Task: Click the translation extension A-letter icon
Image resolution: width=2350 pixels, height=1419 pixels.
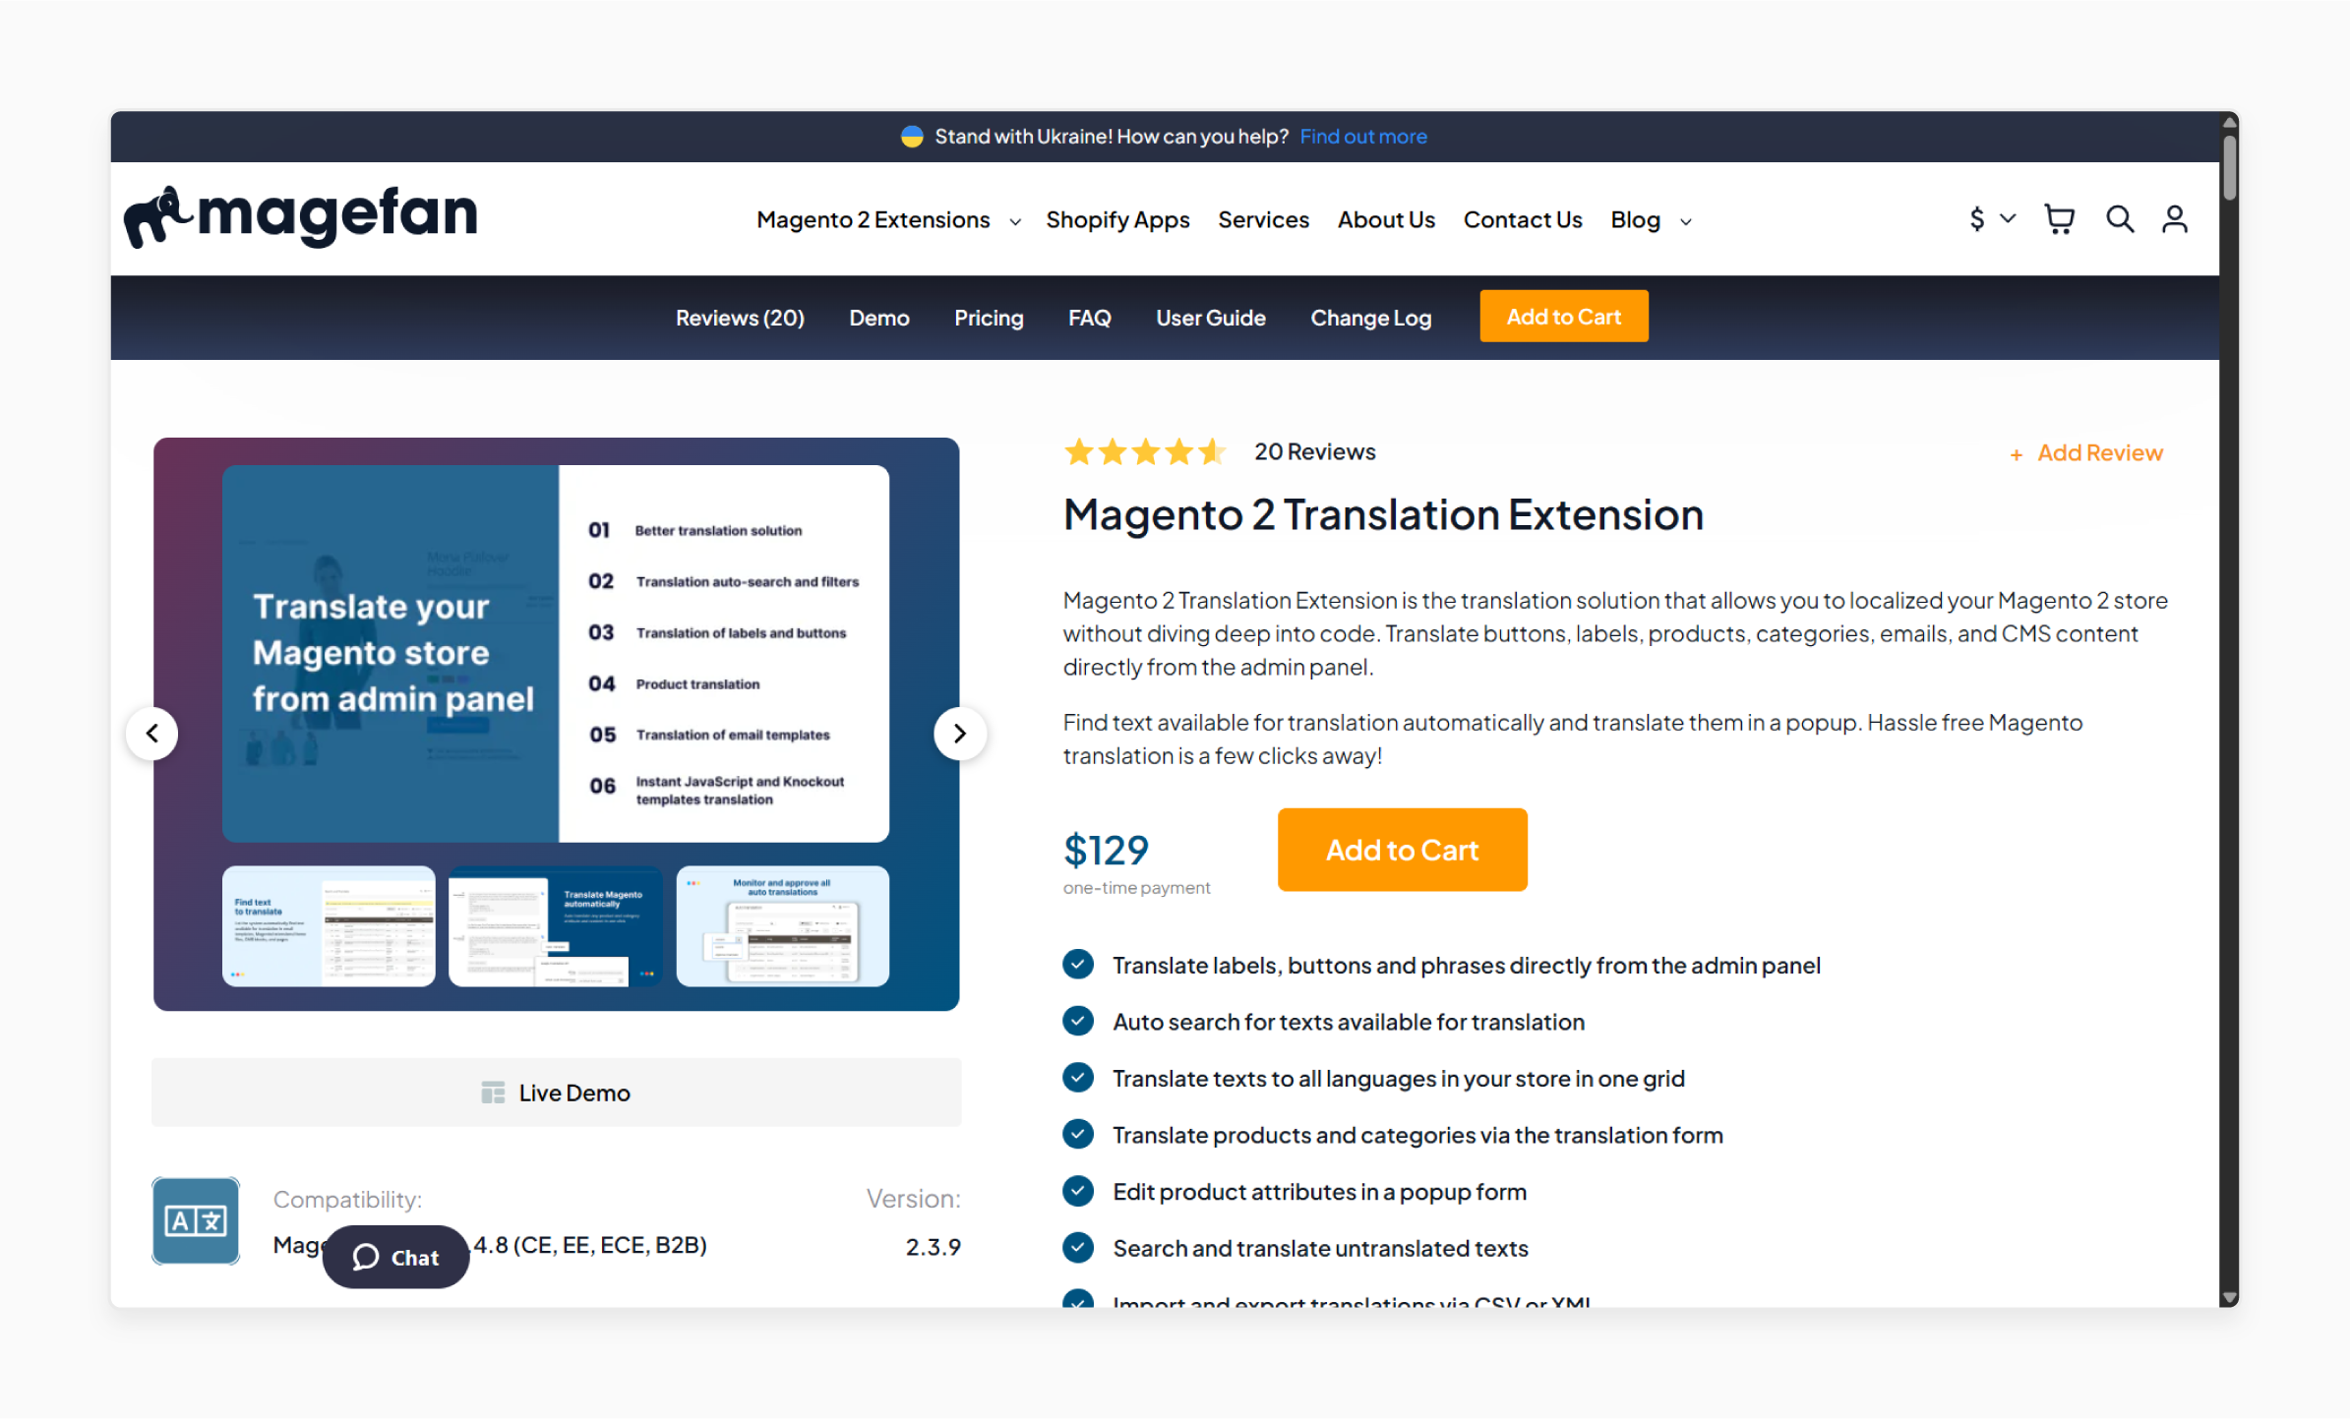Action: pyautogui.click(x=196, y=1220)
